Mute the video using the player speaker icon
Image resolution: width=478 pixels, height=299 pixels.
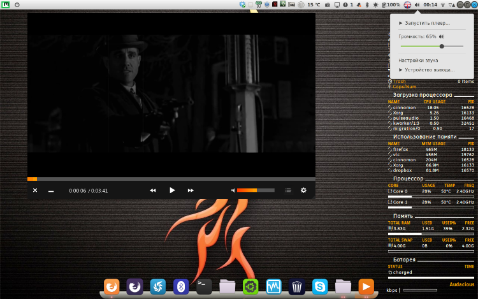click(x=233, y=190)
